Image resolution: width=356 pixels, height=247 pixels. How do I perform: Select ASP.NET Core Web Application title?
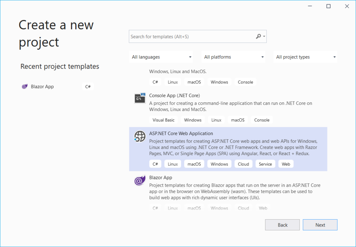pos(181,134)
